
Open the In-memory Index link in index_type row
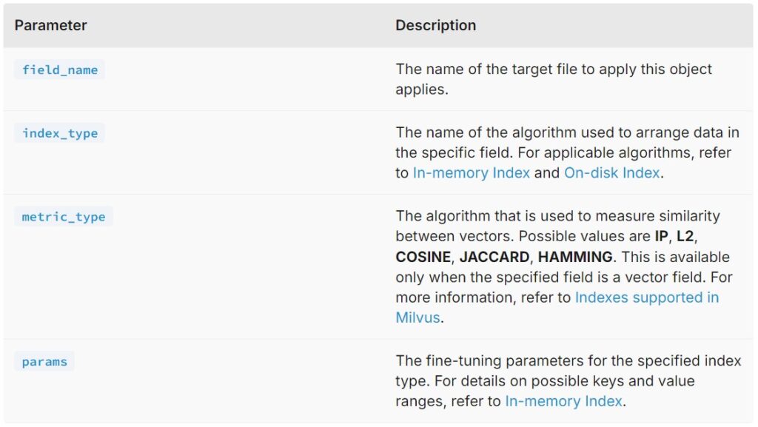click(471, 173)
